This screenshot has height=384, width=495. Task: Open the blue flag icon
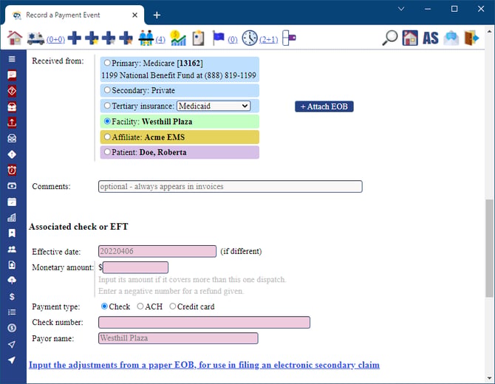(218, 38)
